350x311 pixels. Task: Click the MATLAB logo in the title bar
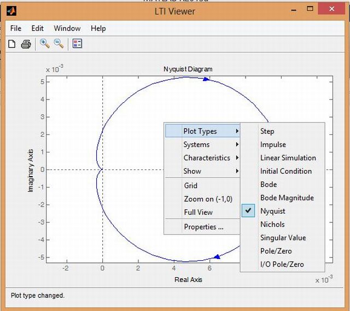click(11, 11)
